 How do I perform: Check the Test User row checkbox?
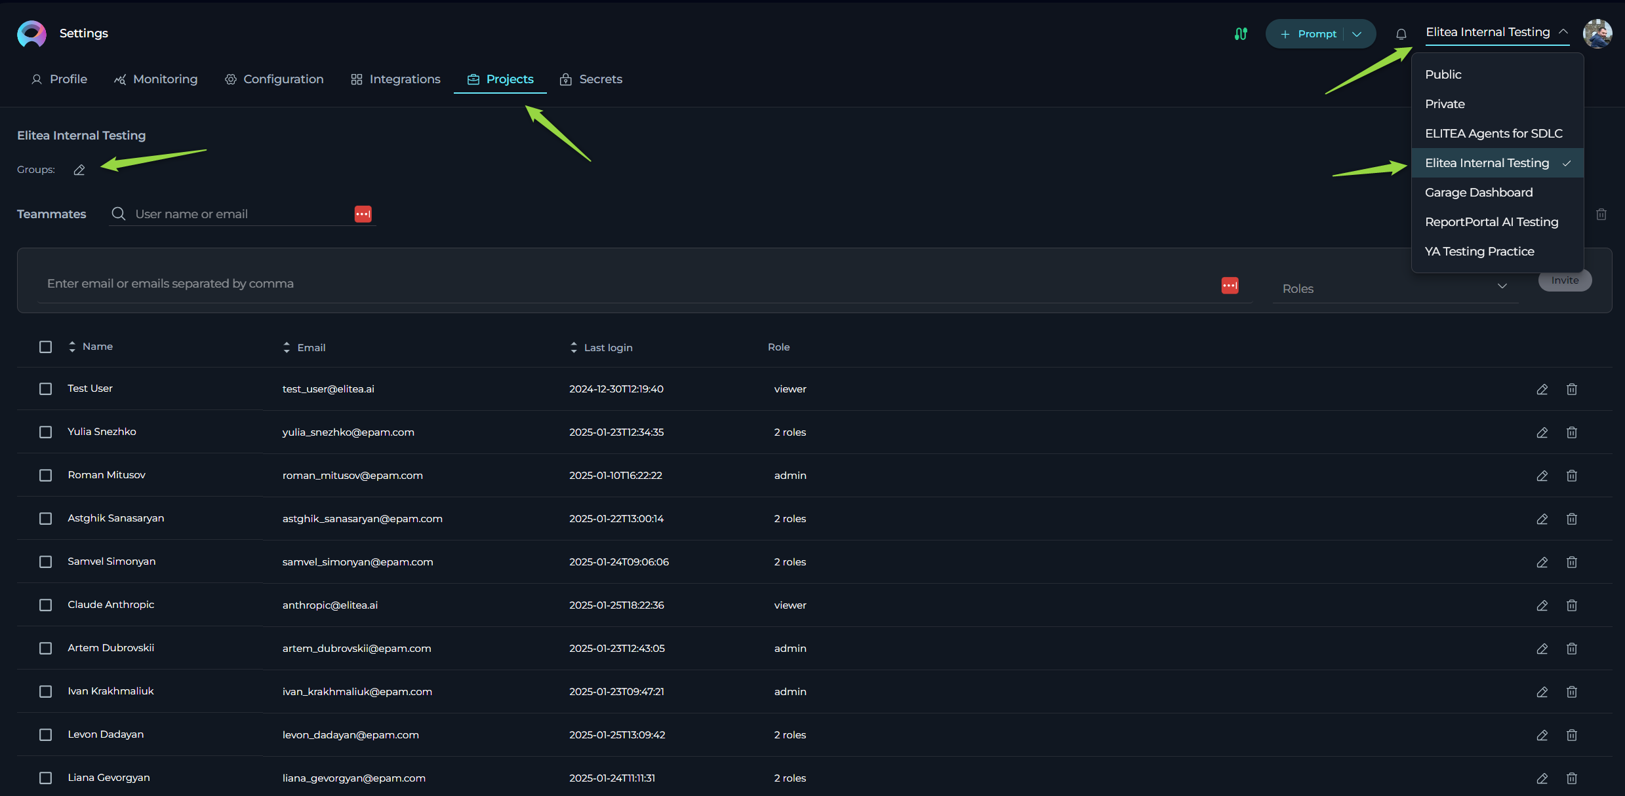tap(45, 389)
